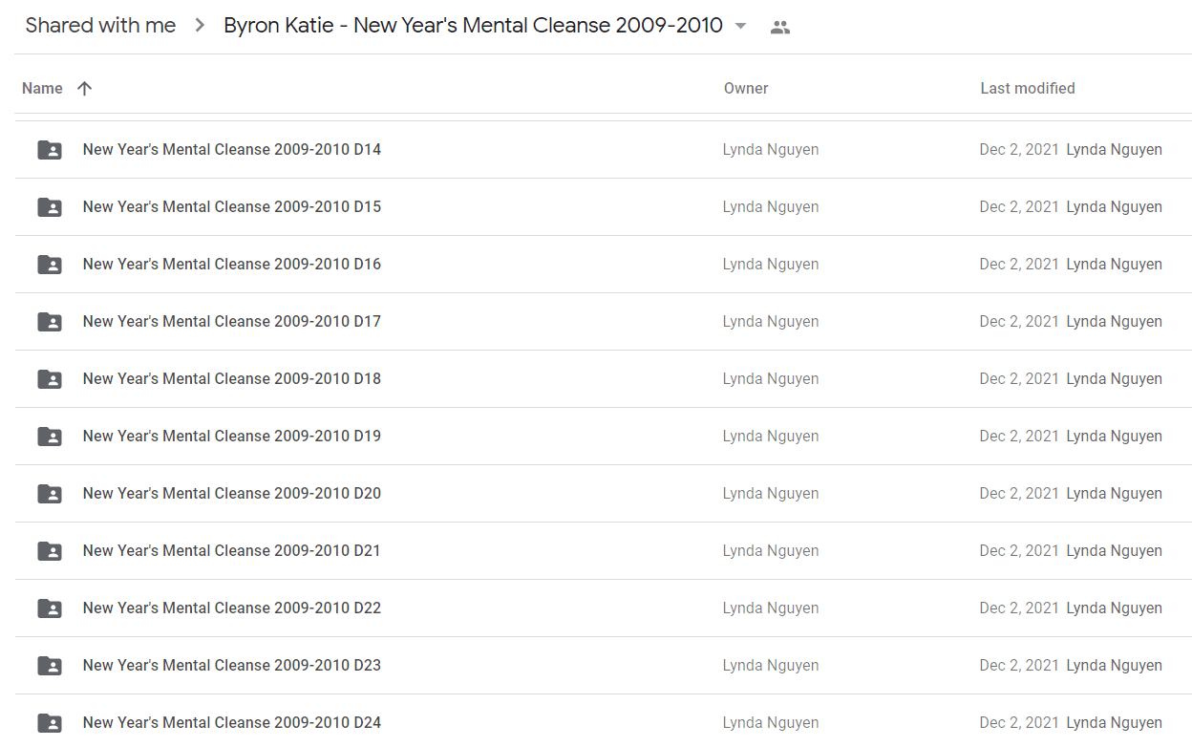Click the shared folder icon for D23

point(50,666)
